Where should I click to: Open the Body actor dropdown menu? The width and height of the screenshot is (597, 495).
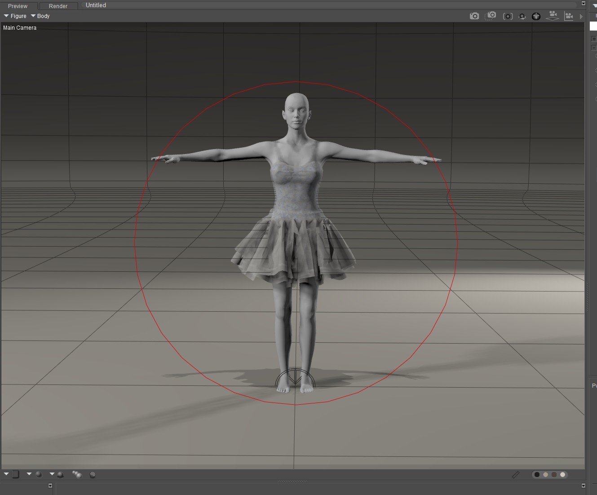tap(40, 16)
